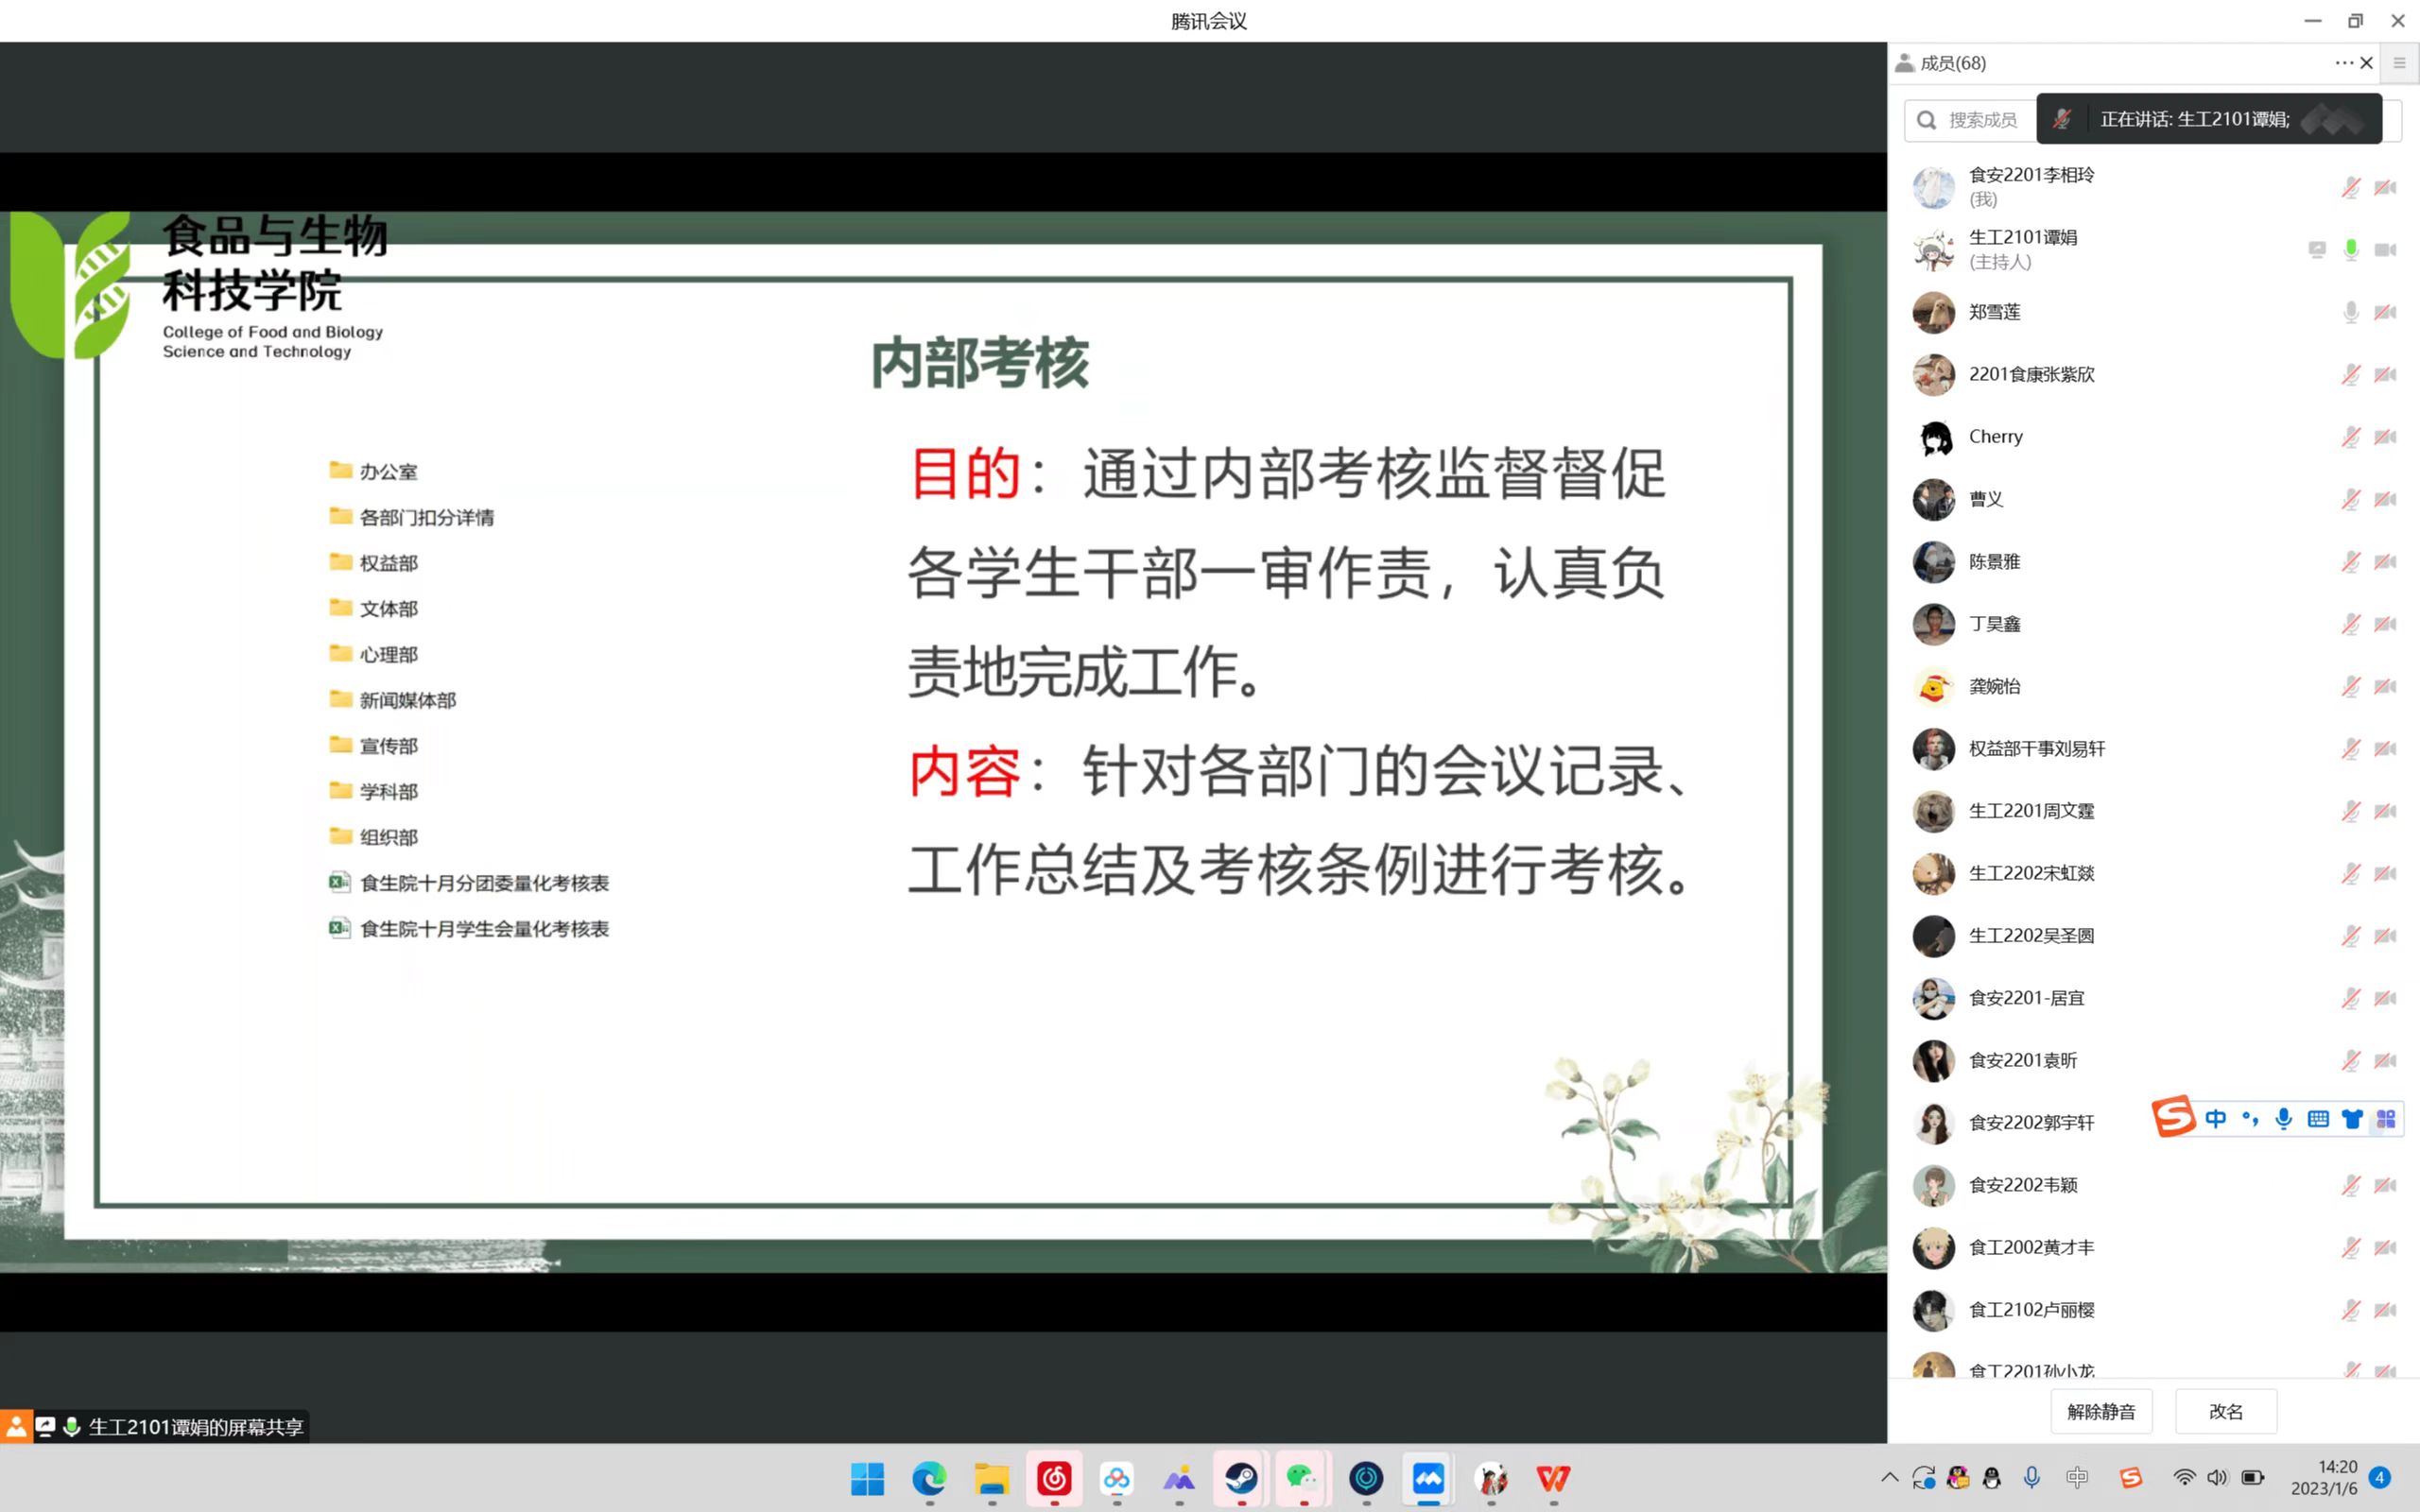Toggle my camera icon beside 食安2201李相玲
Screen dimensions: 2420x1512
pos(2385,187)
